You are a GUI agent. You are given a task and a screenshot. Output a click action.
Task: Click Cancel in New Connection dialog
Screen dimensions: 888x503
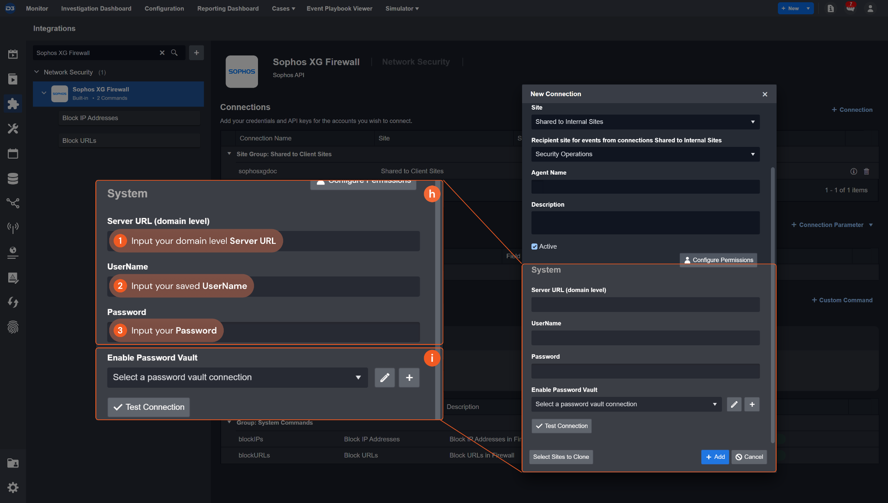point(749,457)
